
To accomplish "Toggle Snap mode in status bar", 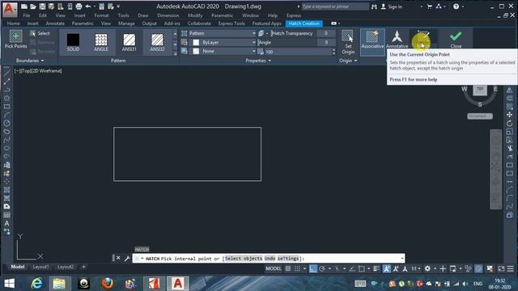I will 297,268.
